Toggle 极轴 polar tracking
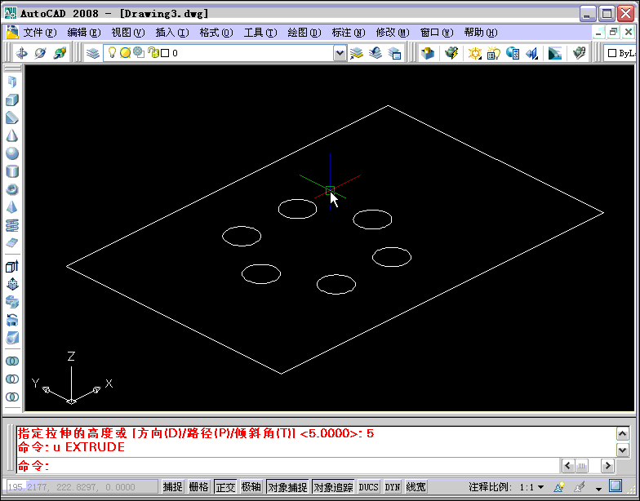 click(x=251, y=486)
